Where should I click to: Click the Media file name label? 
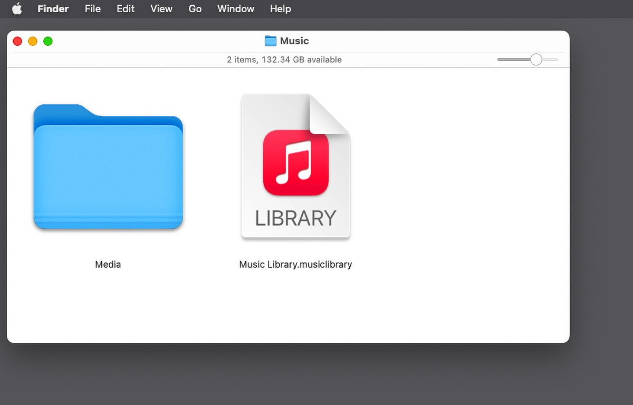tap(108, 264)
